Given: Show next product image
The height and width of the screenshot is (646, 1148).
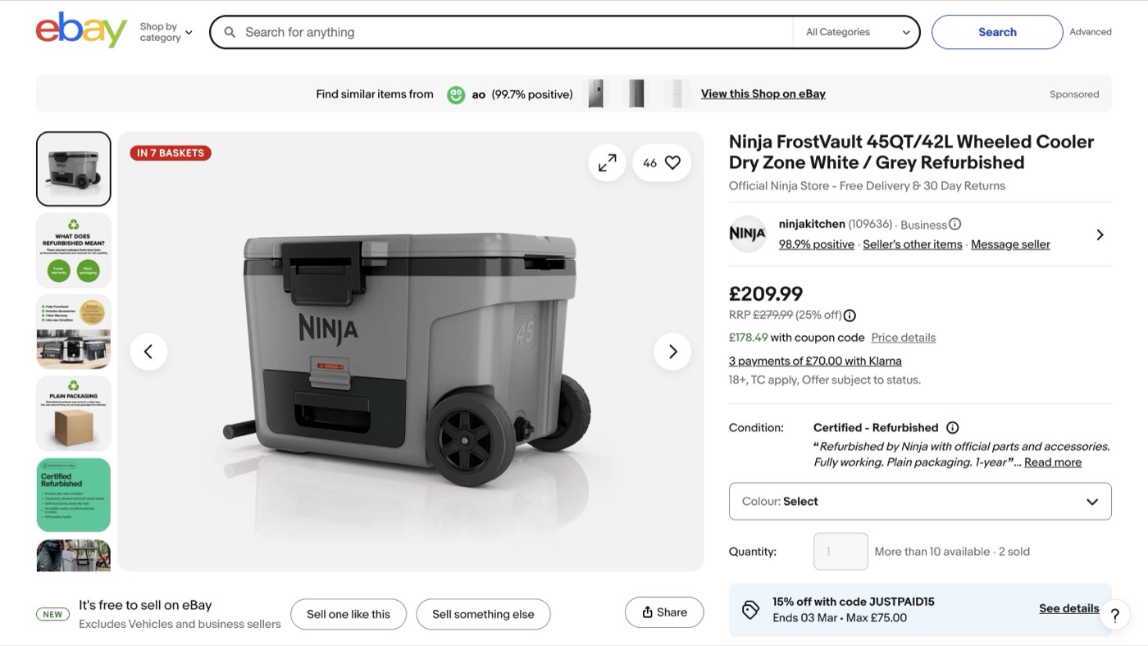Looking at the screenshot, I should (x=672, y=352).
